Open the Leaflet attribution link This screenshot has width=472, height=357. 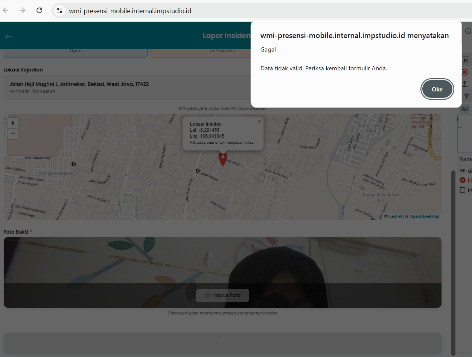(395, 216)
